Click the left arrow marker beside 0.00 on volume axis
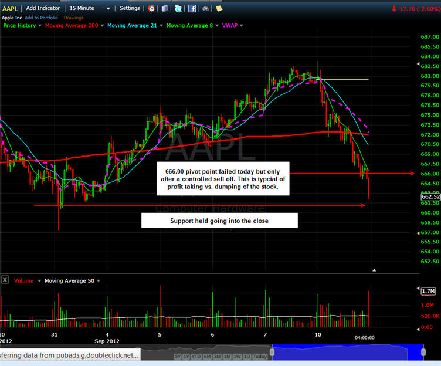 418,329
